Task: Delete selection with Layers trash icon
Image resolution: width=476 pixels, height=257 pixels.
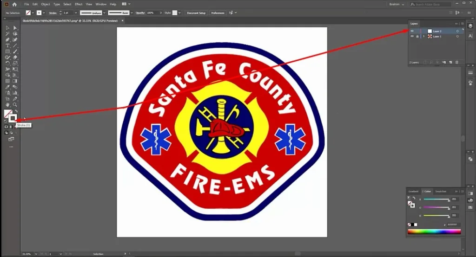Action: pyautogui.click(x=457, y=63)
